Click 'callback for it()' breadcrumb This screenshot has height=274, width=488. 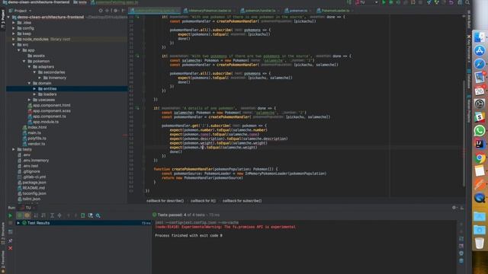point(203,201)
